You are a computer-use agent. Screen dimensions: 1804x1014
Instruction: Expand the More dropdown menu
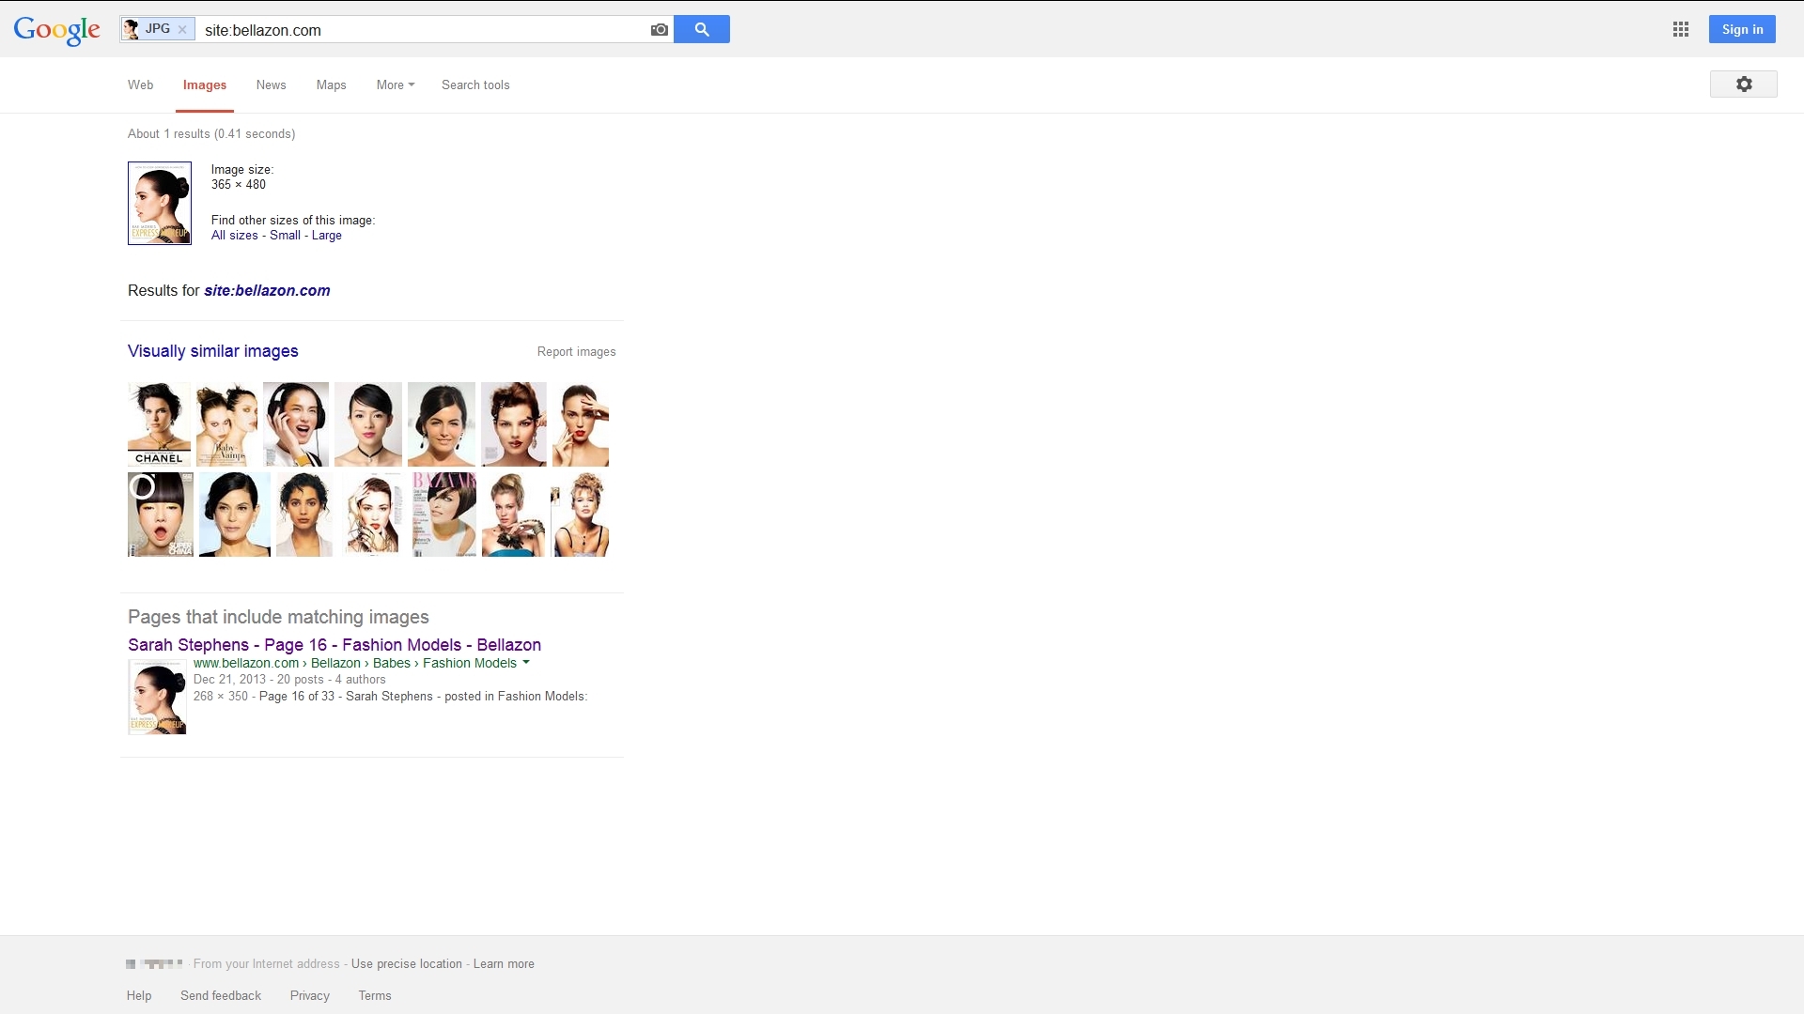pos(395,85)
